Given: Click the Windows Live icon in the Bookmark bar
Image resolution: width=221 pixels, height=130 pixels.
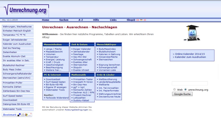Looking at the screenshot, I should 26,115.
